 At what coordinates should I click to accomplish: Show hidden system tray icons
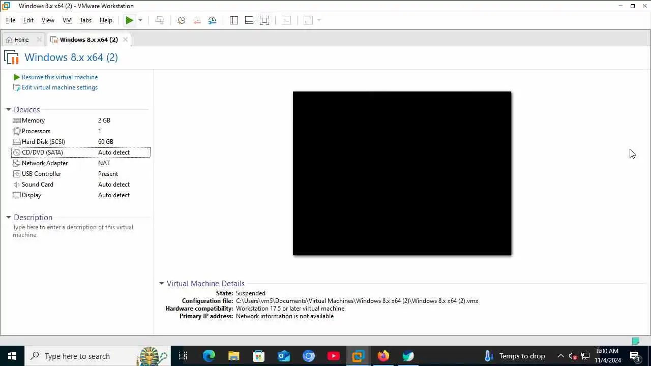pos(561,356)
